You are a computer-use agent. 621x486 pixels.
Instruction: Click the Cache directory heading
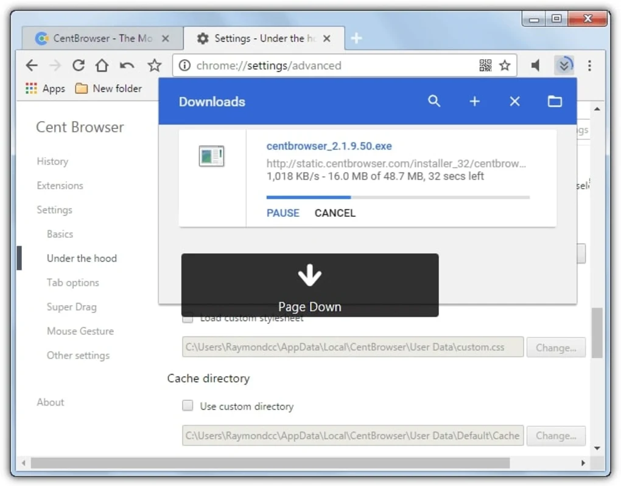click(x=208, y=378)
